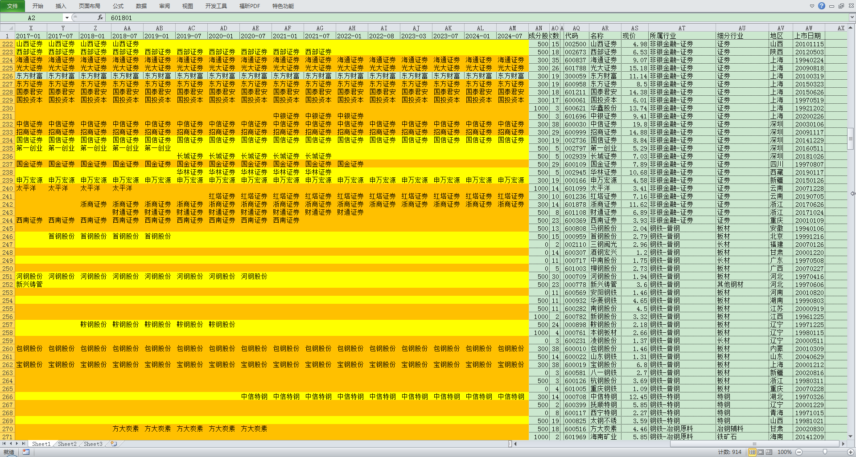
Task: Open the 公式 ribbon tab
Action: 118,6
